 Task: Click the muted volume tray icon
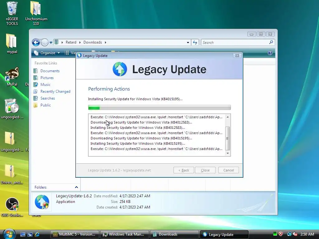[x=295, y=234]
